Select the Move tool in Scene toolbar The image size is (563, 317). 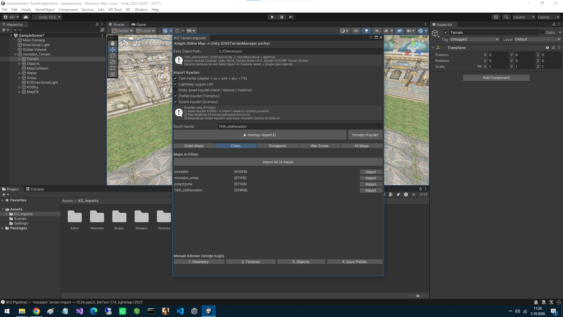point(113,50)
